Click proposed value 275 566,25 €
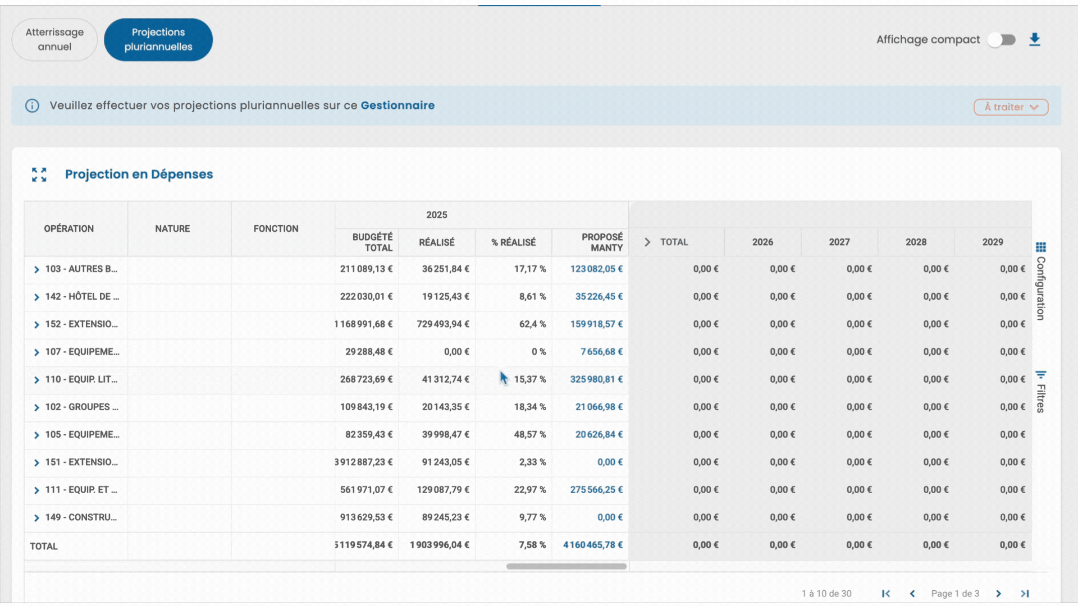The width and height of the screenshot is (1078, 606). (596, 489)
